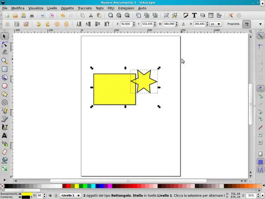Adjust width W spinner arrows
Image resolution: width=265 pixels, height=199 pixels.
(177, 24)
